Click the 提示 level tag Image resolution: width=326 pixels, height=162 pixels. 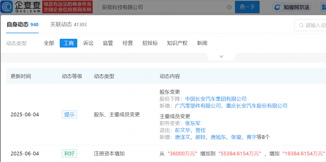(69, 114)
